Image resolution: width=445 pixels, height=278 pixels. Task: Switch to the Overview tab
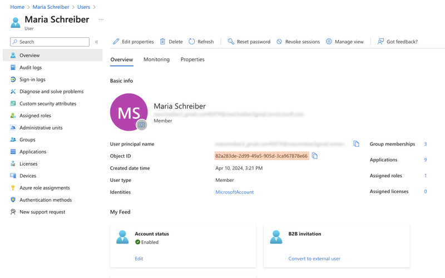121,59
